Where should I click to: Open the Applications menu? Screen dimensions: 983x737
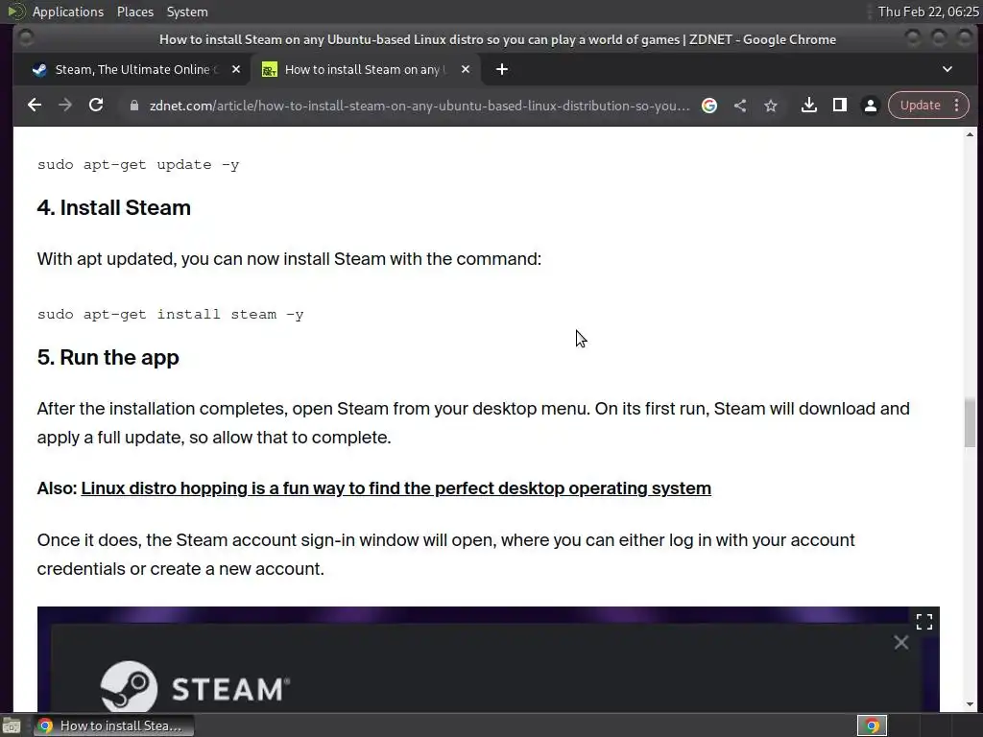coord(68,12)
